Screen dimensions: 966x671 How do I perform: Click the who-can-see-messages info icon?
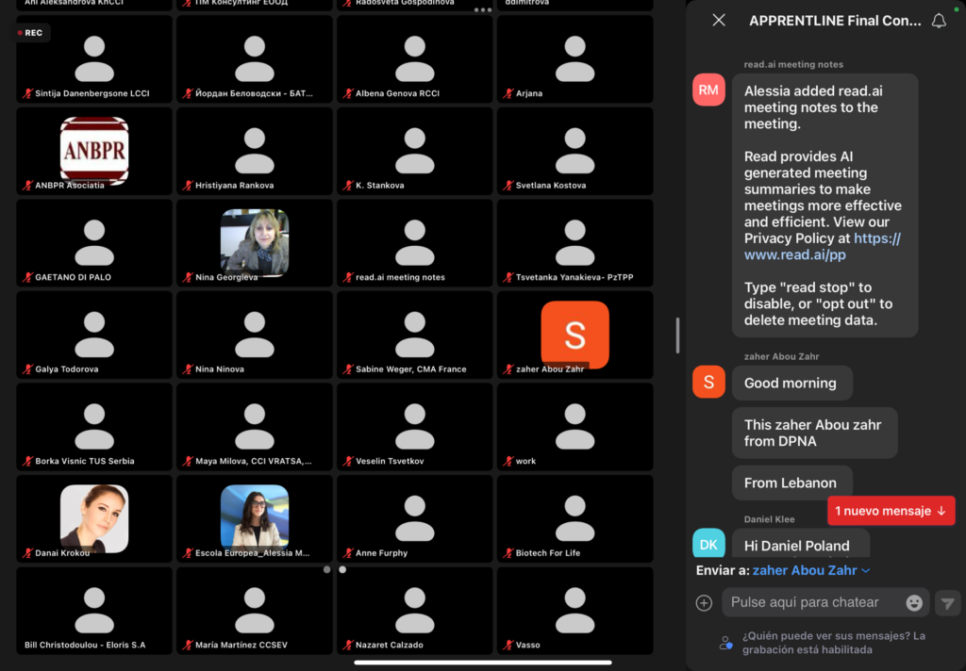(725, 643)
